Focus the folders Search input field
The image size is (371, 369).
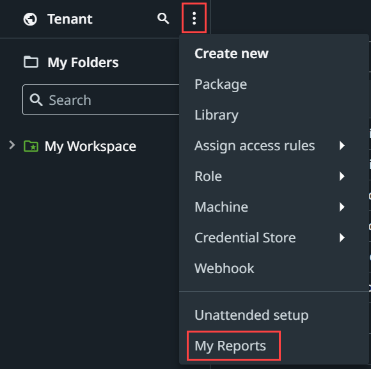coord(101,100)
